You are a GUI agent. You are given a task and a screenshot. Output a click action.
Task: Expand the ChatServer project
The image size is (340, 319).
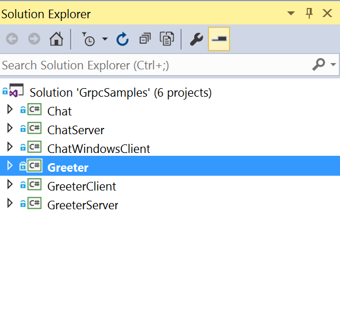click(10, 128)
